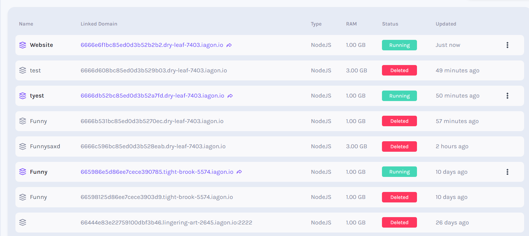Click the share arrow icon after tyest domain
The image size is (529, 236).
230,96
